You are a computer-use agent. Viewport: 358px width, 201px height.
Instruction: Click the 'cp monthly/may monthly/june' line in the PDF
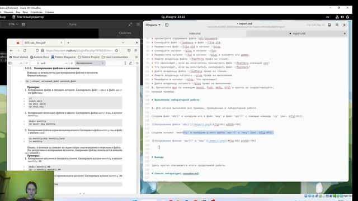click(x=47, y=138)
